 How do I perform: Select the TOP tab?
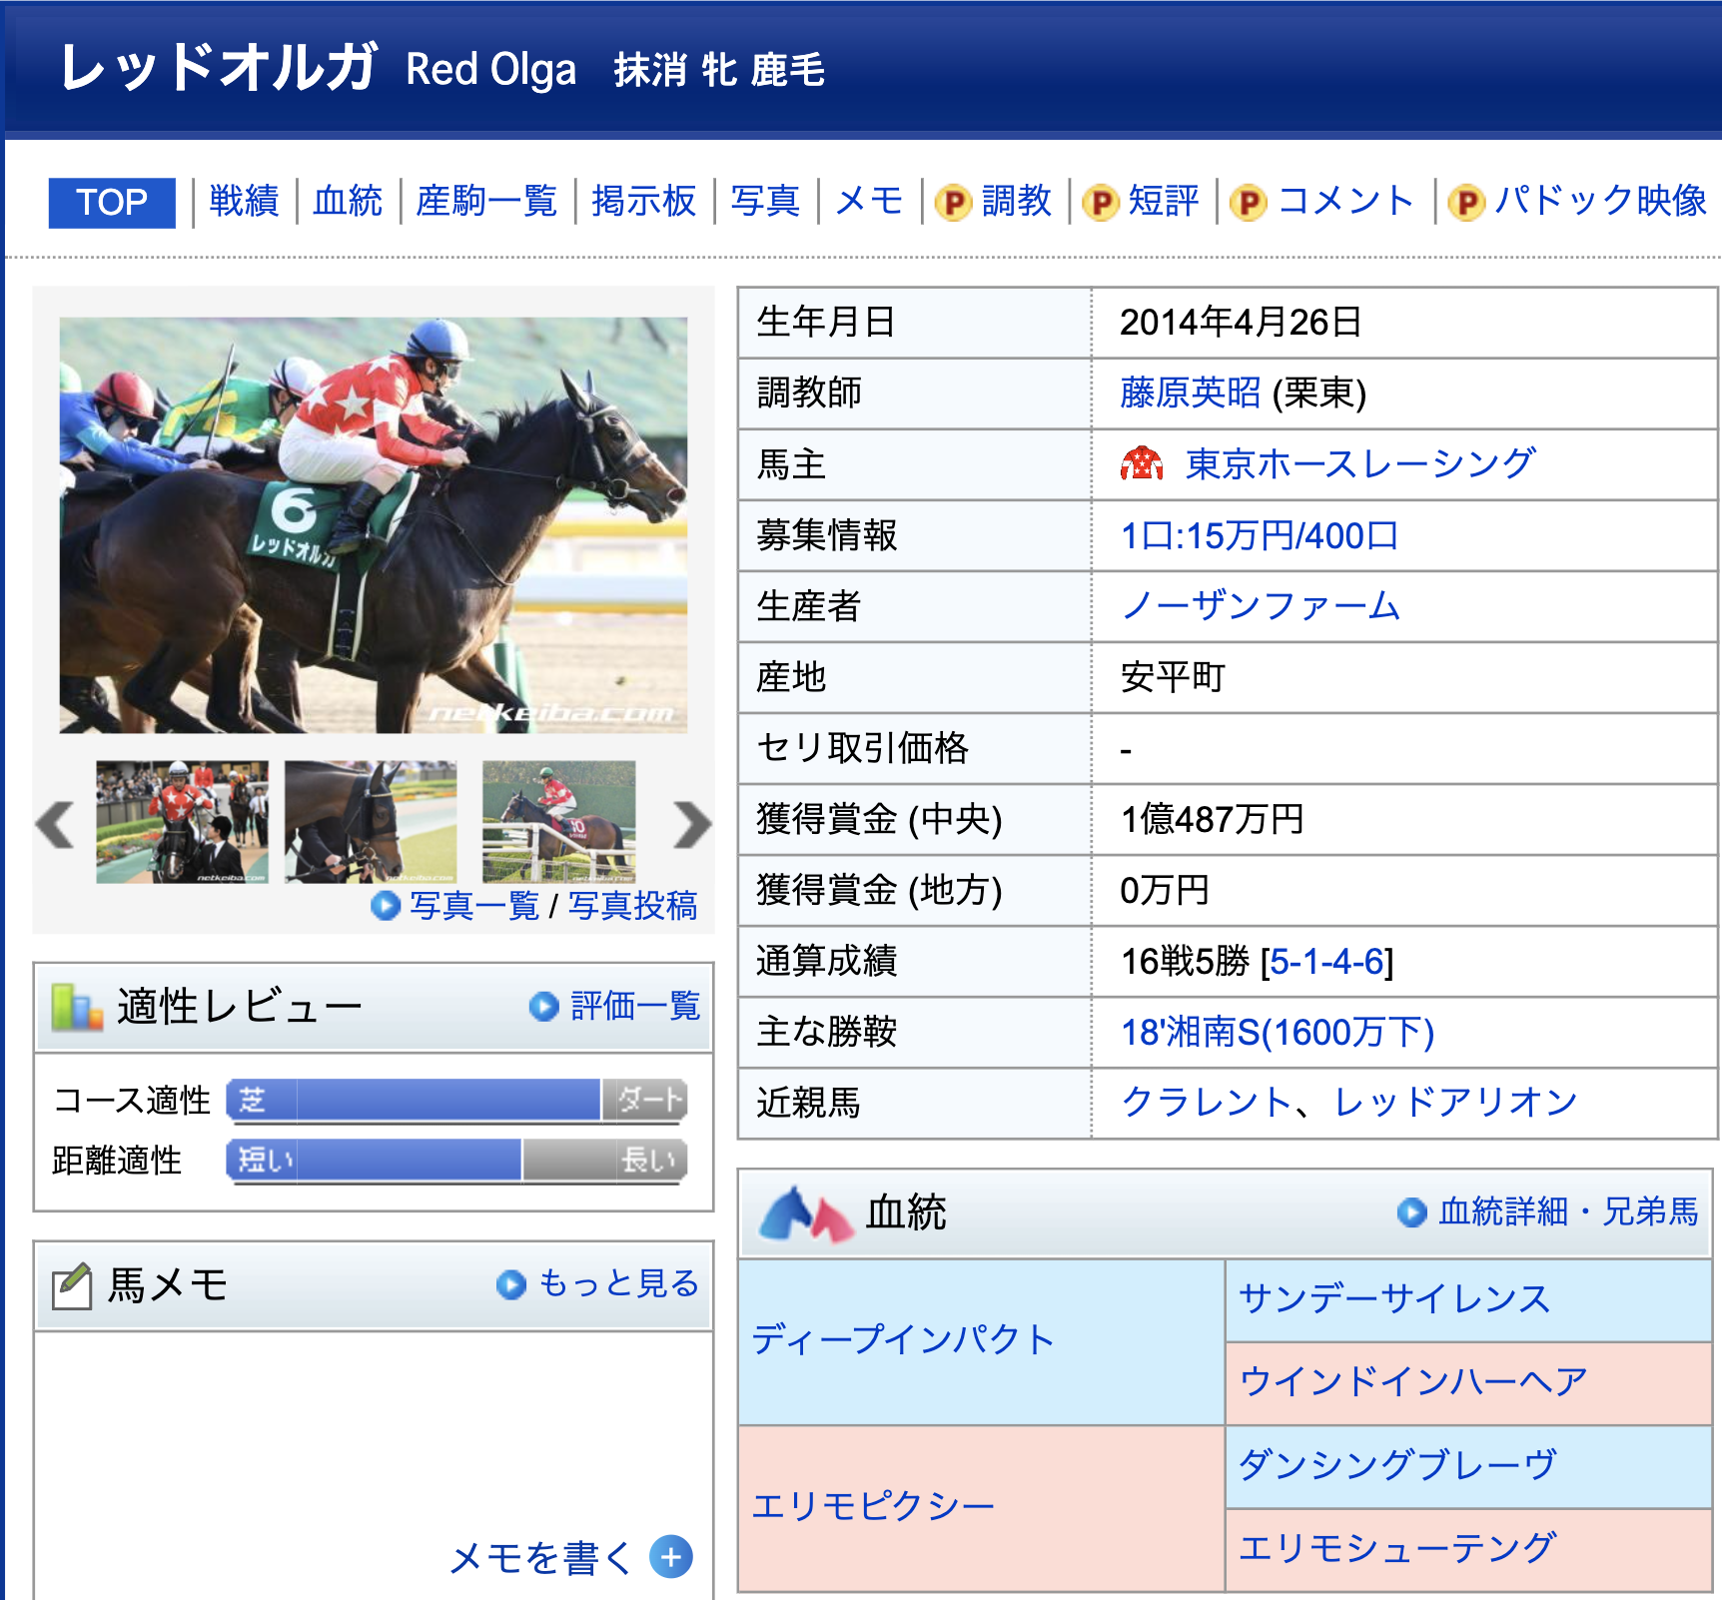tap(112, 203)
